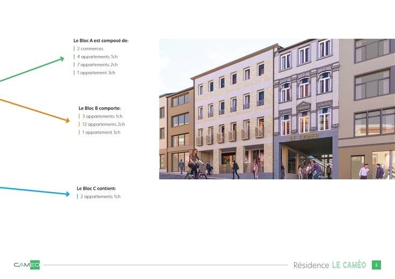Click the "Résidence LE CAMÉO" footer title
Screen dimensions: 395x279
pyautogui.click(x=330, y=265)
